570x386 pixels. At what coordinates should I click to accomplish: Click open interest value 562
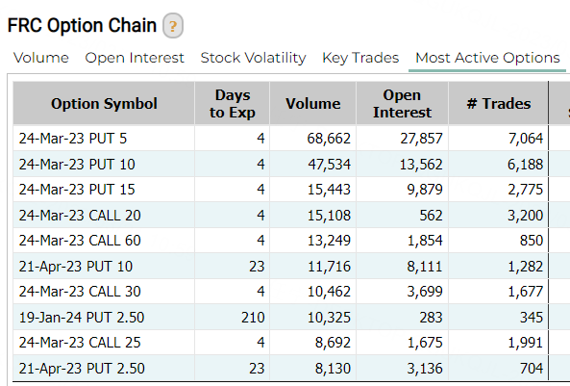point(432,216)
